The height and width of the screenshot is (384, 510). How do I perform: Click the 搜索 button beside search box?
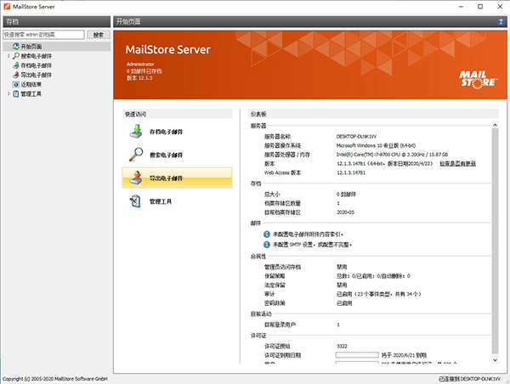(x=98, y=35)
